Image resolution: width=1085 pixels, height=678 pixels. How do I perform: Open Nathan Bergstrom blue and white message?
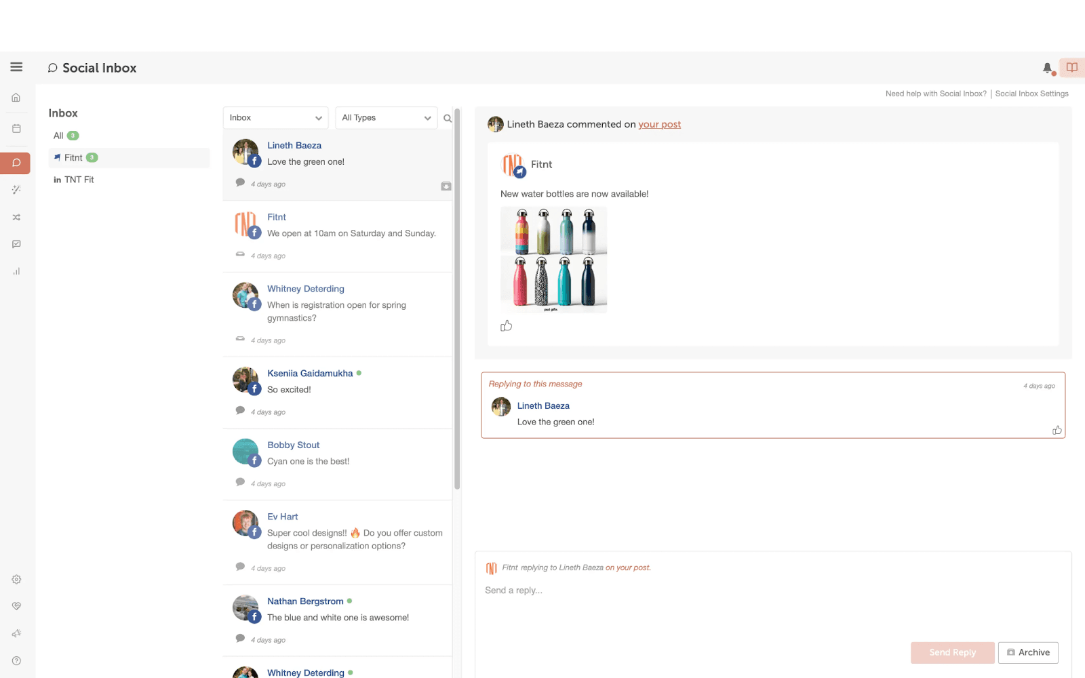tap(337, 620)
